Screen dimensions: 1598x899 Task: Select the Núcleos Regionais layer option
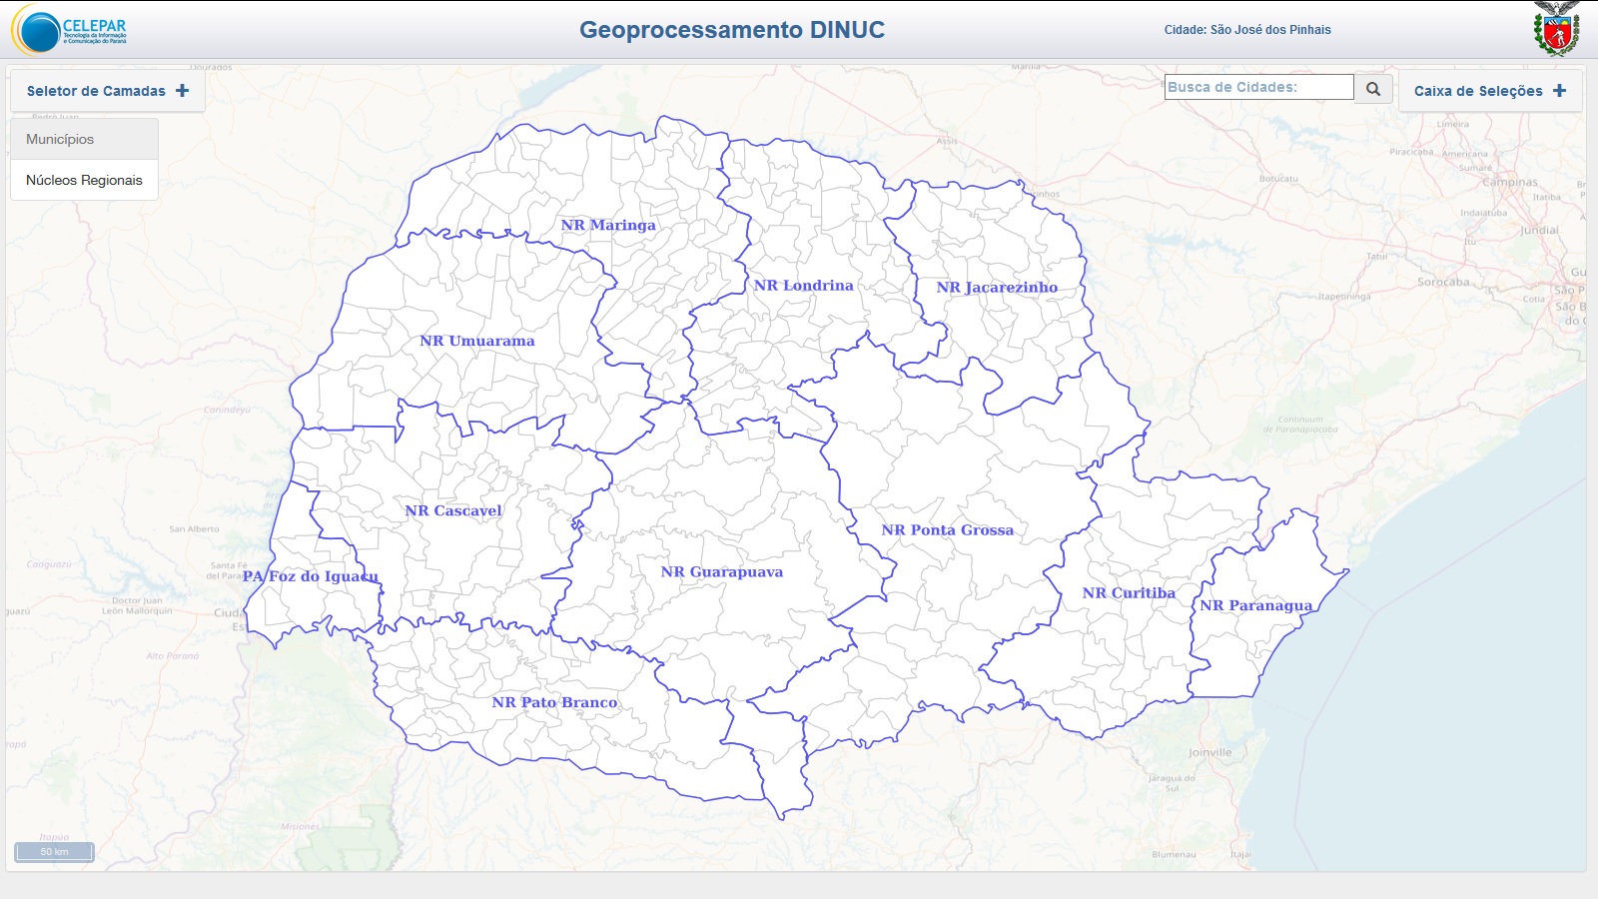84,180
